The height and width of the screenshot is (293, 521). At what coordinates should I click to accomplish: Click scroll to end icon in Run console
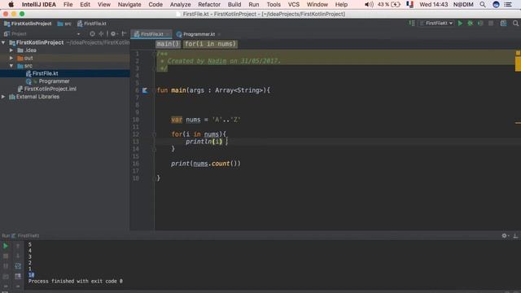click(x=18, y=276)
